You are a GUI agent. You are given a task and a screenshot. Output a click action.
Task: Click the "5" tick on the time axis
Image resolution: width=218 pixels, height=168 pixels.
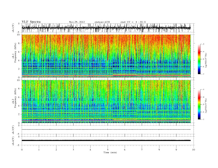108,150
